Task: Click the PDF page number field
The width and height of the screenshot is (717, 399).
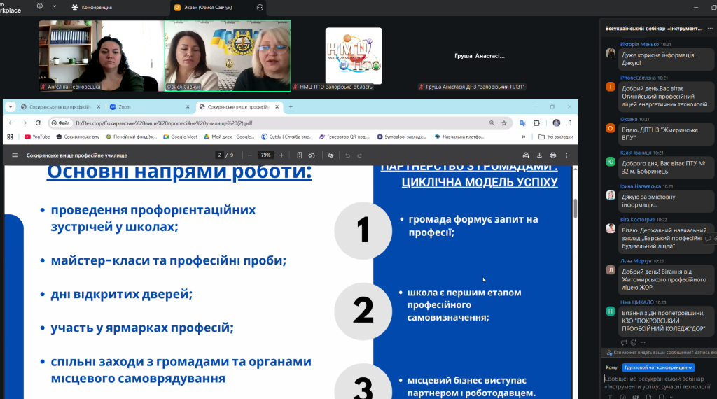Action: tap(219, 155)
